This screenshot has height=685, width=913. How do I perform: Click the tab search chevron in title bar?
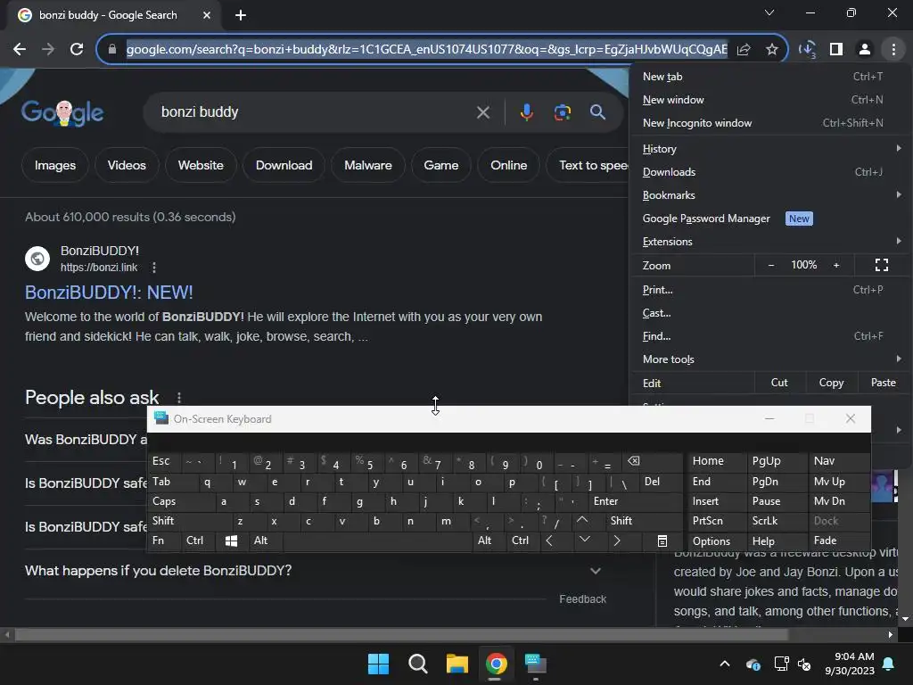tap(769, 12)
